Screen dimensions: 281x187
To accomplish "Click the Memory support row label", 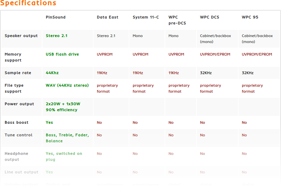I will pos(13,57).
